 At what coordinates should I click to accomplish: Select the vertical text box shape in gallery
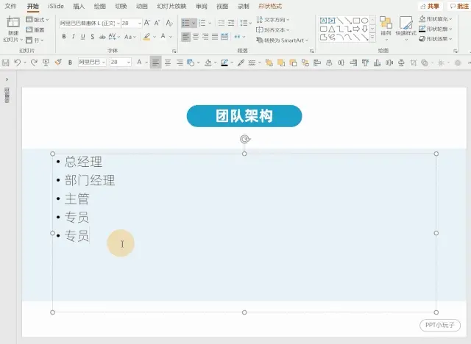coord(332,21)
